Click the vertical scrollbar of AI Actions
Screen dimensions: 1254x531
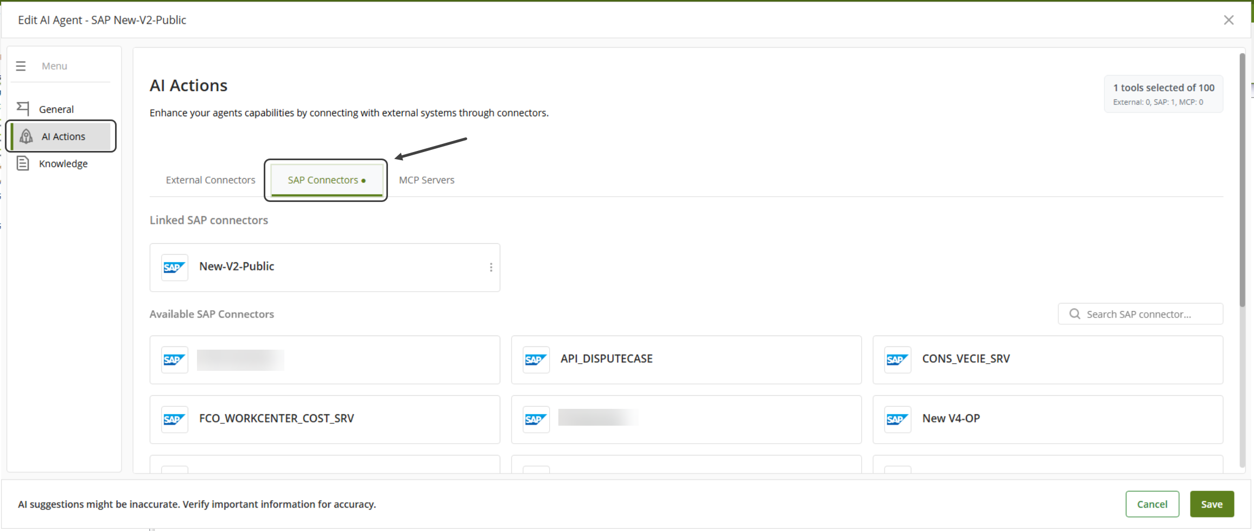pyautogui.click(x=1242, y=179)
